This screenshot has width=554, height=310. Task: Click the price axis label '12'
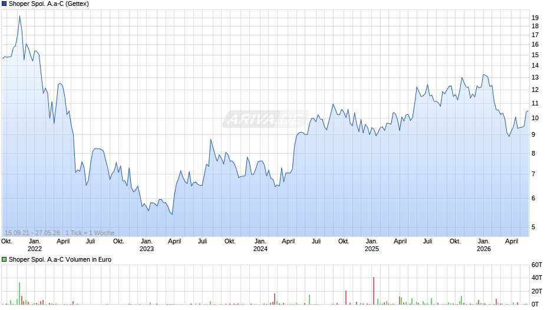pyautogui.click(x=535, y=90)
